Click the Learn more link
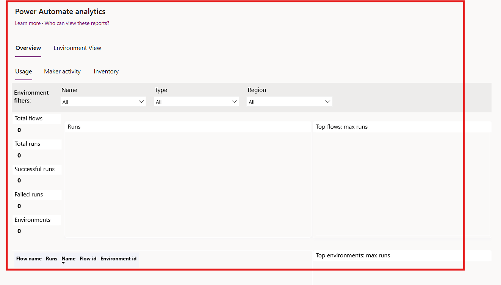 tap(28, 23)
